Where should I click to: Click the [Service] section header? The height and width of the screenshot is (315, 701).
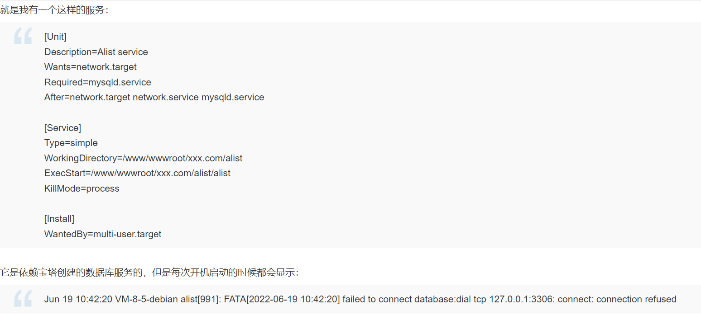click(62, 128)
